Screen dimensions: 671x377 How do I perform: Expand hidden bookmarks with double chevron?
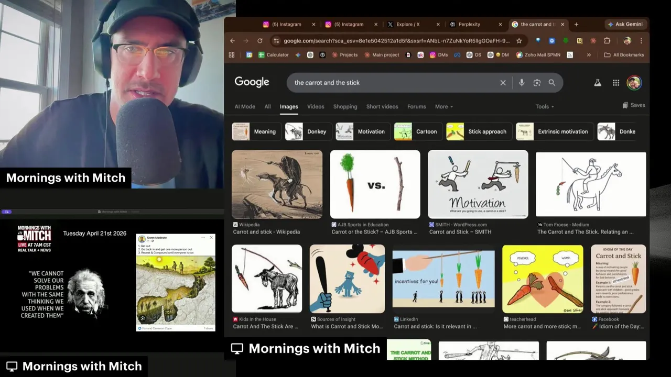point(589,54)
